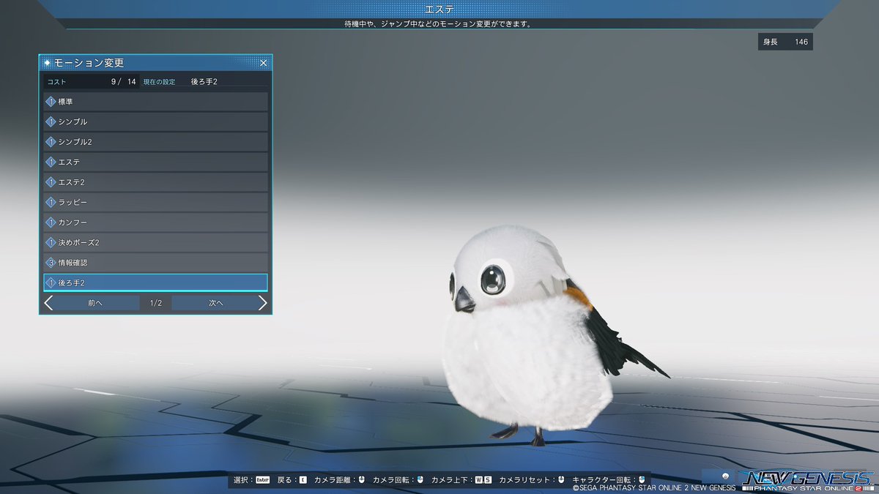Image resolution: width=879 pixels, height=494 pixels.
Task: Click the mouse icon beside キャラクター回転
Action: [x=641, y=480]
